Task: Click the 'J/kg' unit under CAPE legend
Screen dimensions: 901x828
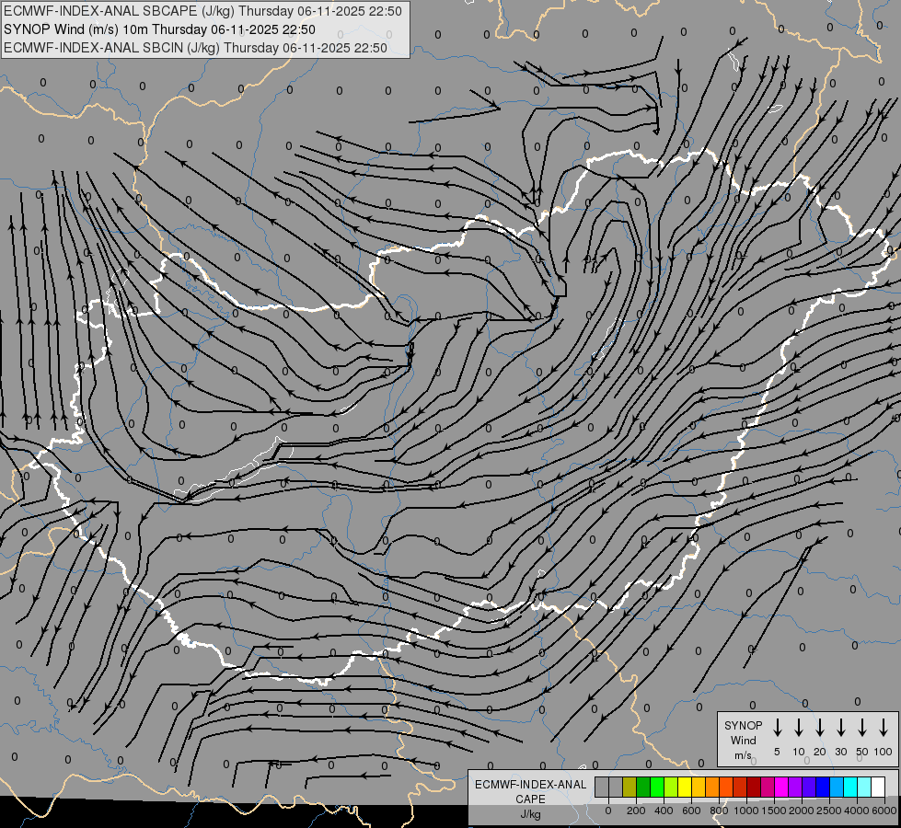Action: (x=530, y=814)
